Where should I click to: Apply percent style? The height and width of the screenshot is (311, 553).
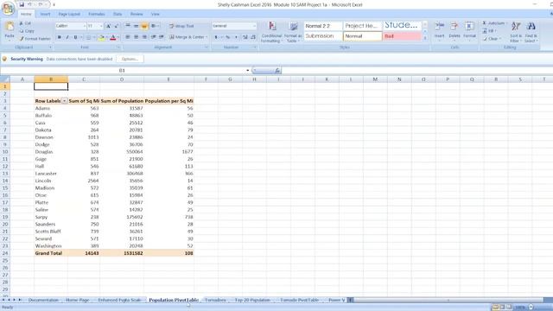click(x=228, y=37)
